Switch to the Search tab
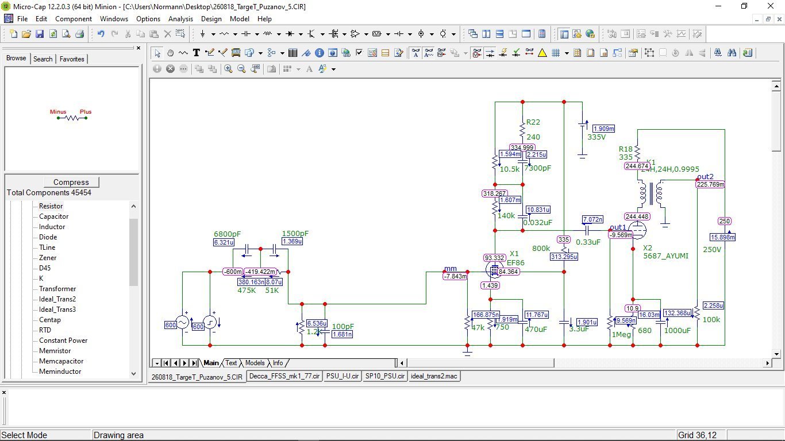 pyautogui.click(x=43, y=59)
